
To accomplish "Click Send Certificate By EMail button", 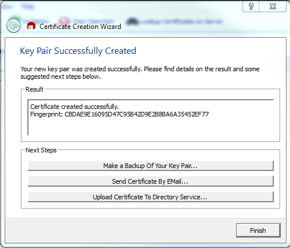I will pos(151,181).
